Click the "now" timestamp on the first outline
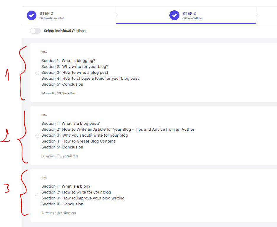Viewport: 277px width, 227px height. [x=44, y=52]
